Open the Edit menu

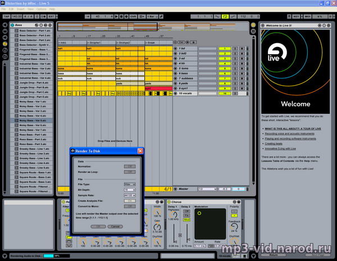[11, 9]
